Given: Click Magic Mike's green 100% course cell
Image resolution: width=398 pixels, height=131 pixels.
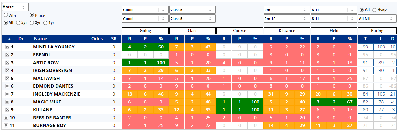Looking at the screenshot, I should [255, 102].
